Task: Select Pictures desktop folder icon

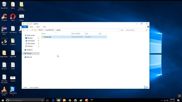Action: point(13,42)
